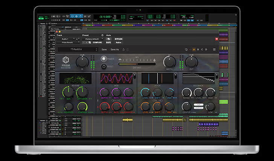Click the FEEDBACK RANGE knob
This screenshot has height=161, width=274.
[x=186, y=93]
